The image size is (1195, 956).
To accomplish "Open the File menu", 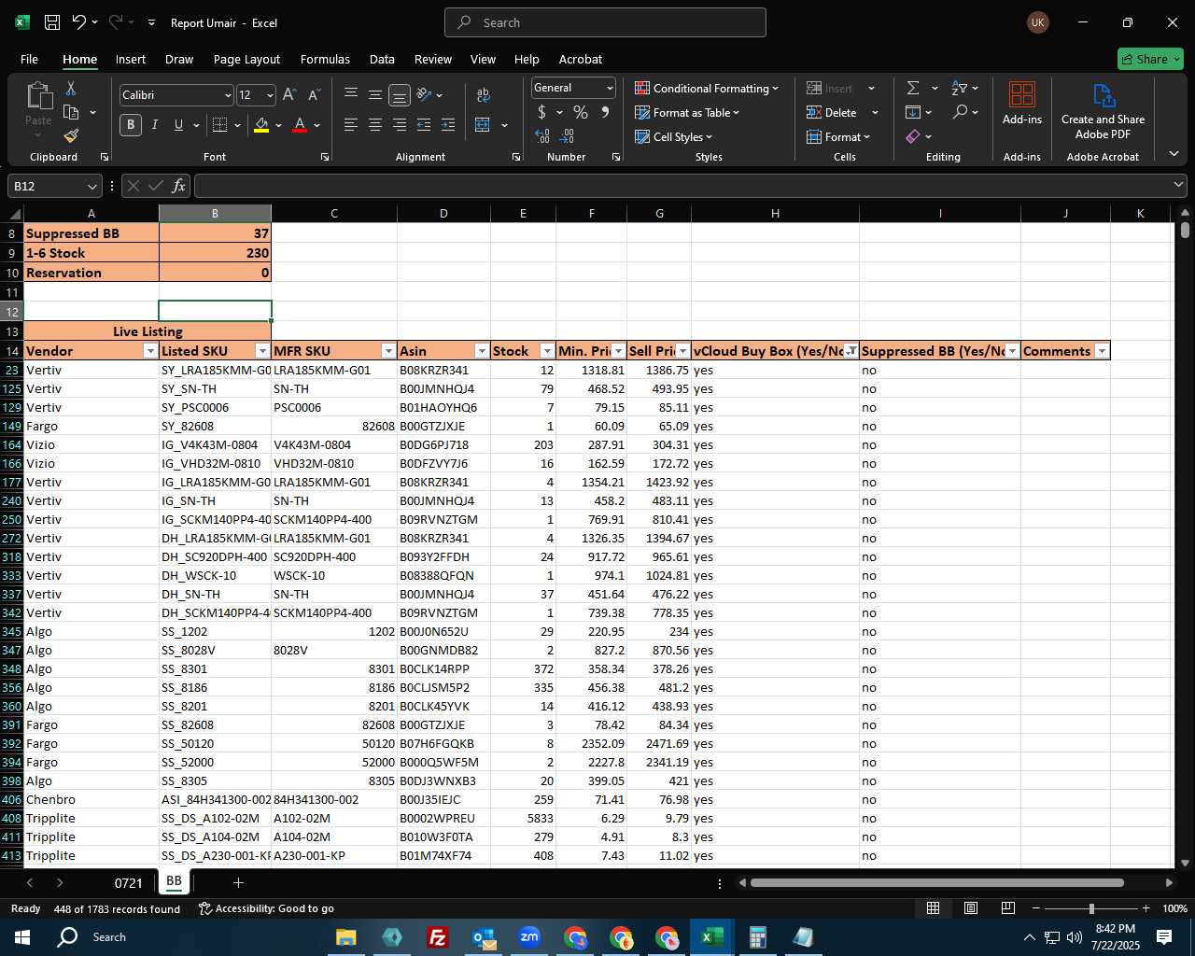I will click(x=29, y=59).
